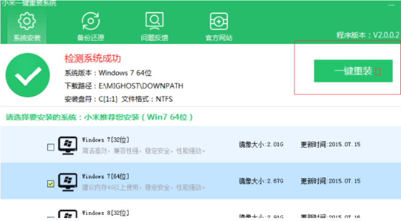Click the 问题反馈 tab label

point(155,38)
